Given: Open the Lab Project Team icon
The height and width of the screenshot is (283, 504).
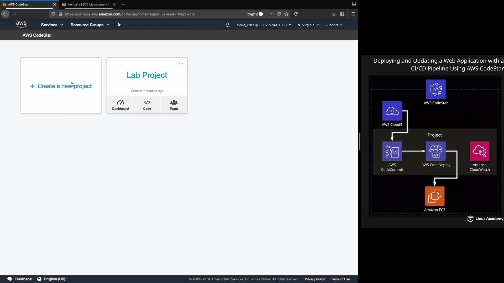Looking at the screenshot, I should click(174, 105).
